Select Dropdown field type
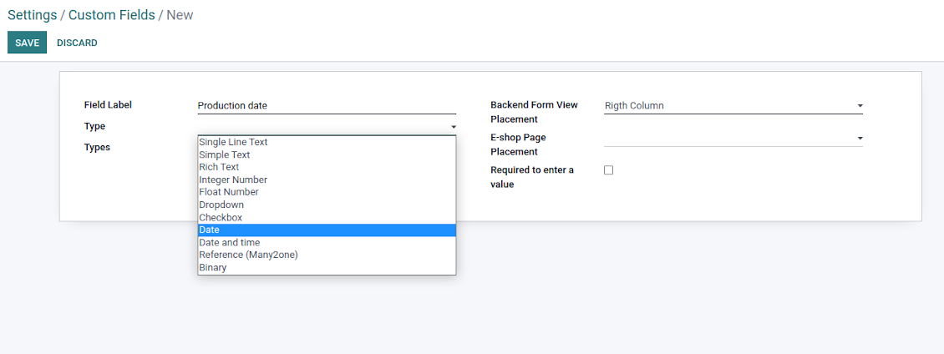Image resolution: width=944 pixels, height=354 pixels. [x=221, y=205]
